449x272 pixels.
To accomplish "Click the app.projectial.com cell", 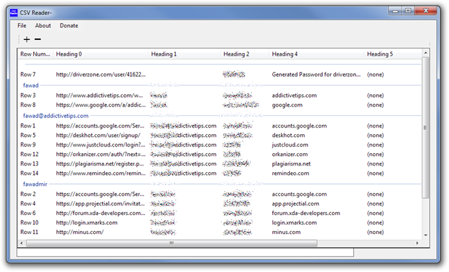I will point(295,203).
